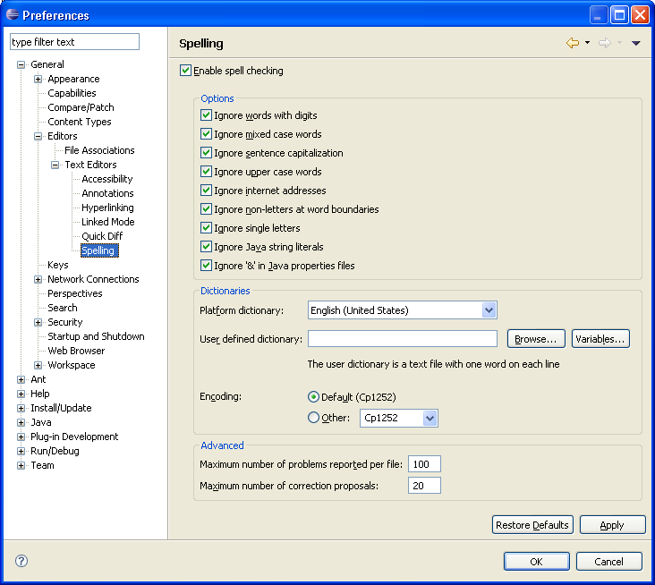The width and height of the screenshot is (655, 585).
Task: Toggle Ignore non-letters at word boundaries
Action: click(x=206, y=208)
